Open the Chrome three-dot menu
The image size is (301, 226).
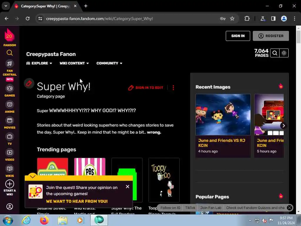(295, 19)
